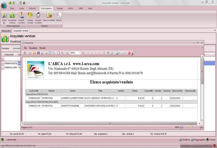Expand the e-mail send dropdown arrow
This screenshot has width=217, height=148.
click(x=125, y=53)
